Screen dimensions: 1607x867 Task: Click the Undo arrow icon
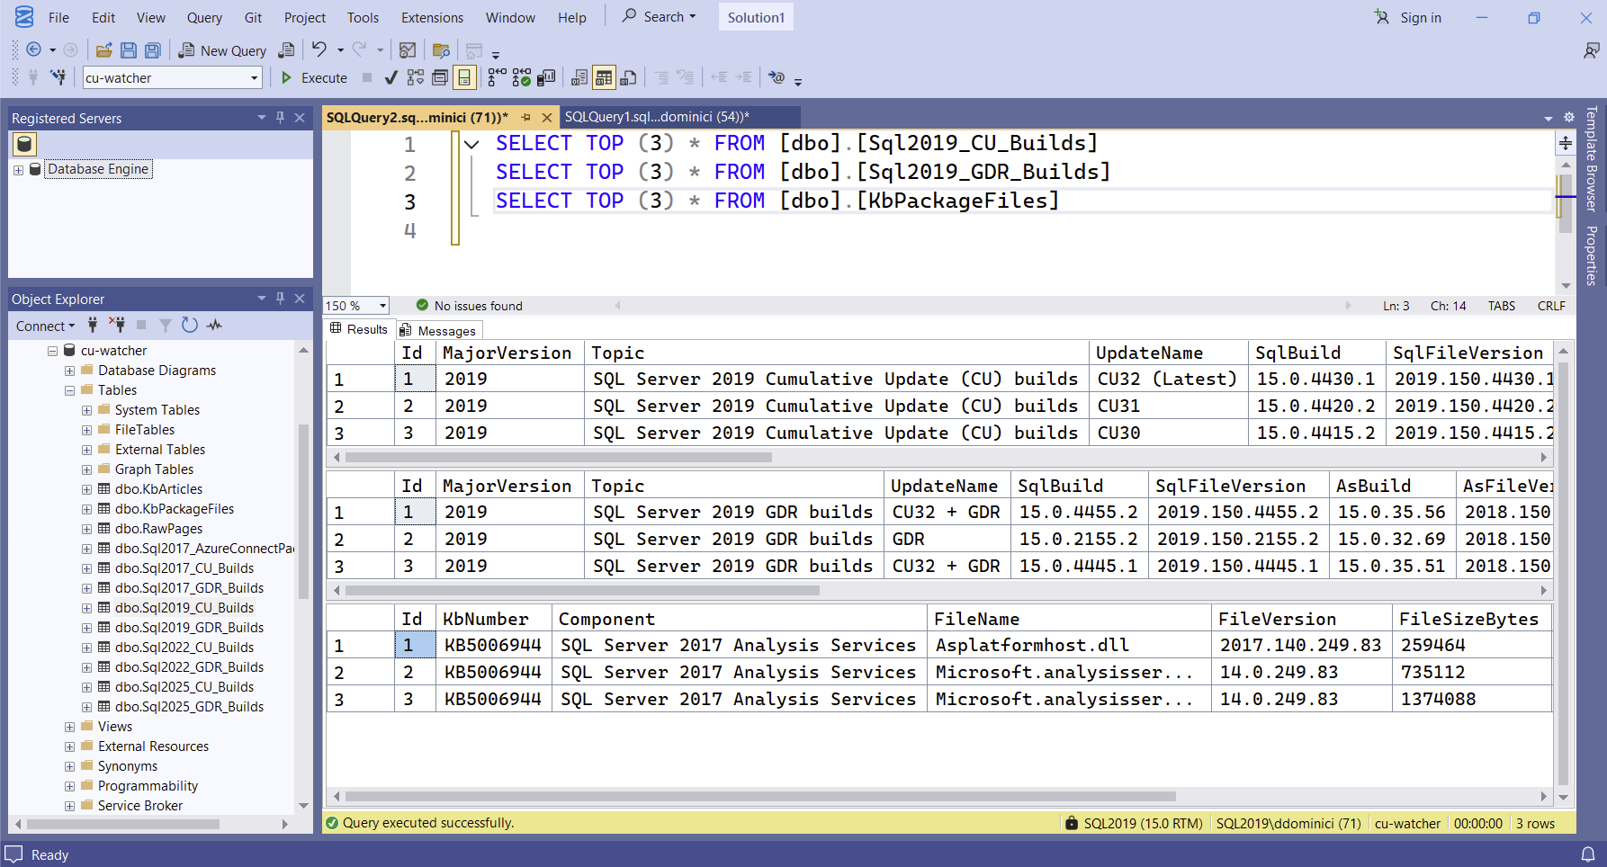tap(319, 50)
